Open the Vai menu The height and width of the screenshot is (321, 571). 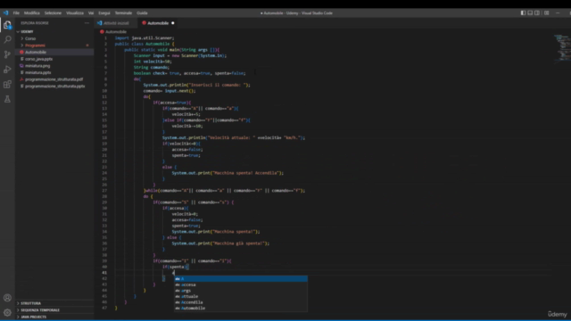tap(91, 12)
